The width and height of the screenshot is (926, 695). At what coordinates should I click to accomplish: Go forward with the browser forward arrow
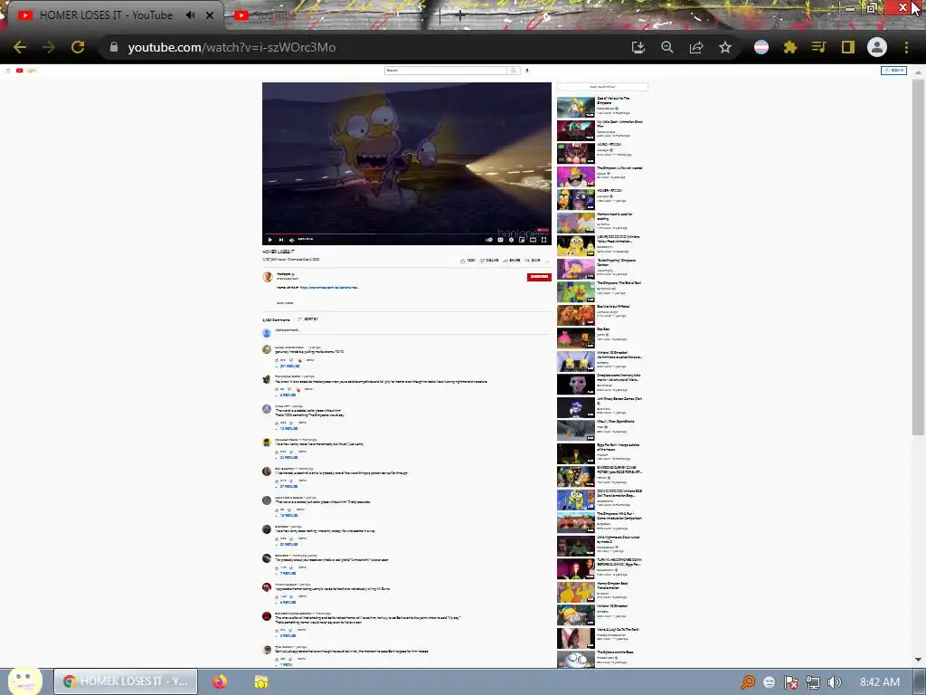(x=49, y=47)
